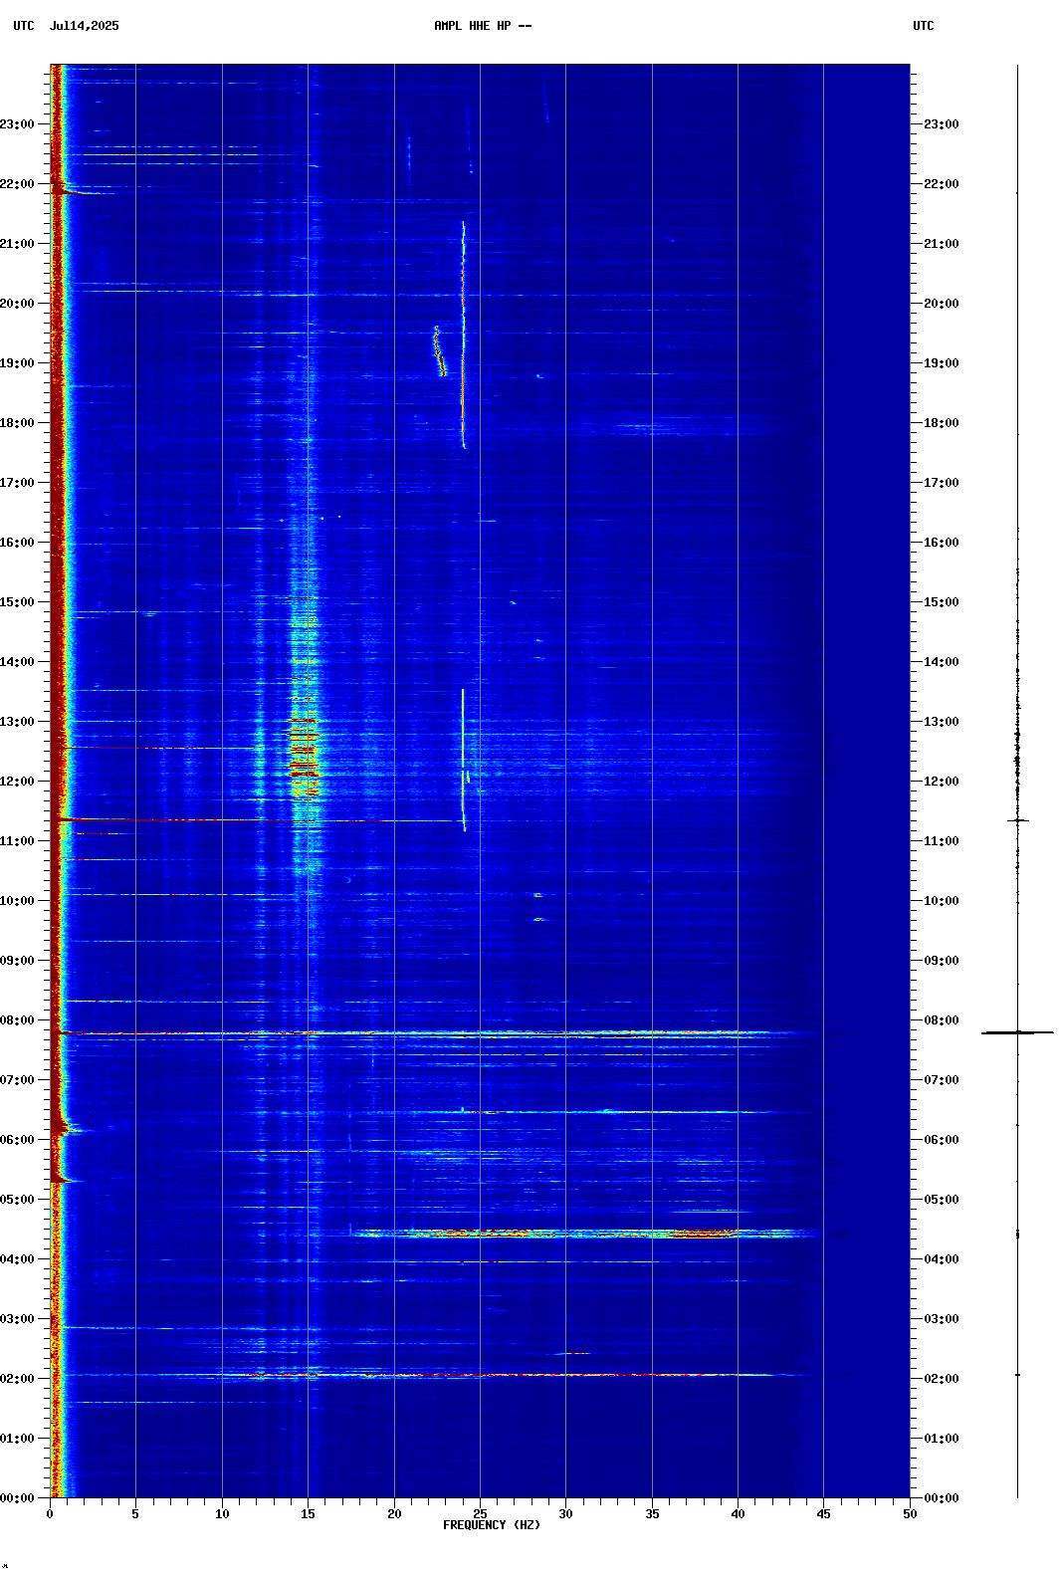Click the right-side 22:00 time label
Viewport: 1061px width, 1577px height.
click(x=942, y=184)
